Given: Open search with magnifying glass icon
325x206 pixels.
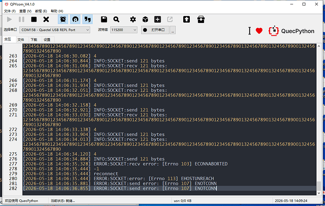Looking at the screenshot, I should pos(116,19).
